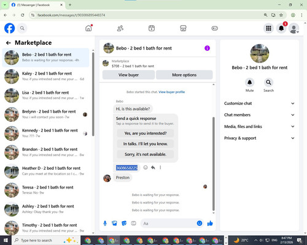Expand Customize chat section
Screen dimensions: 307x245
[259, 104]
